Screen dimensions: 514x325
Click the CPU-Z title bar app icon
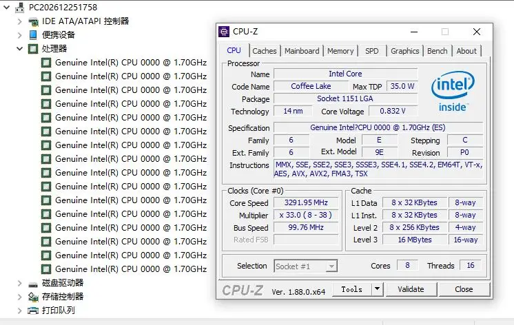[x=224, y=32]
